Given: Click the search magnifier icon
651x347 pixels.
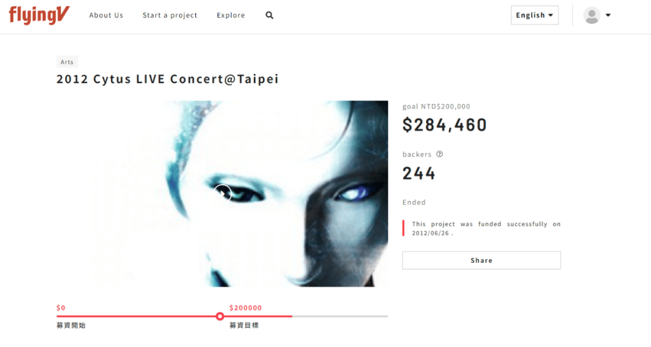Looking at the screenshot, I should [x=269, y=15].
